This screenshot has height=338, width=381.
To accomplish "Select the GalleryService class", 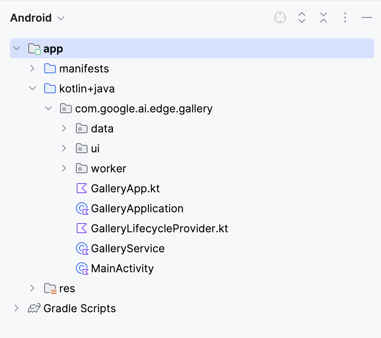I will pyautogui.click(x=128, y=248).
